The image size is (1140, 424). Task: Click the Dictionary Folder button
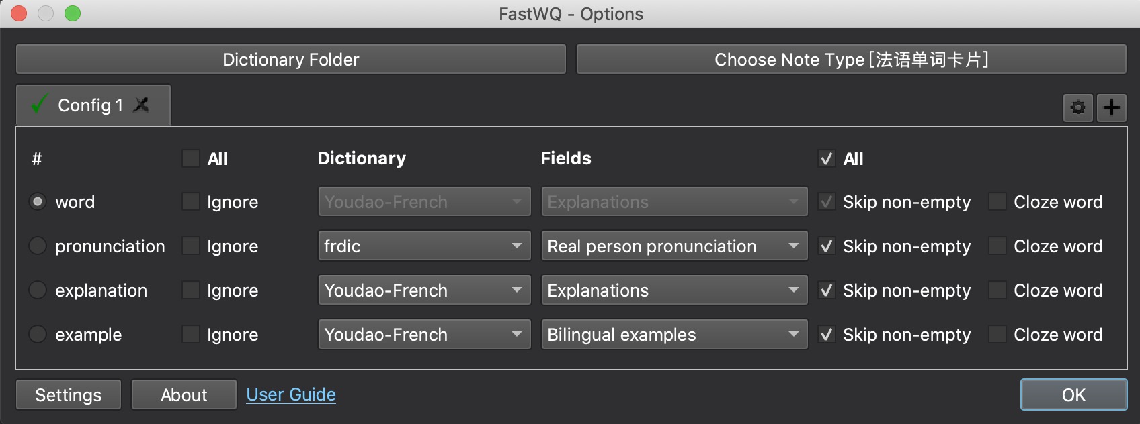[290, 60]
